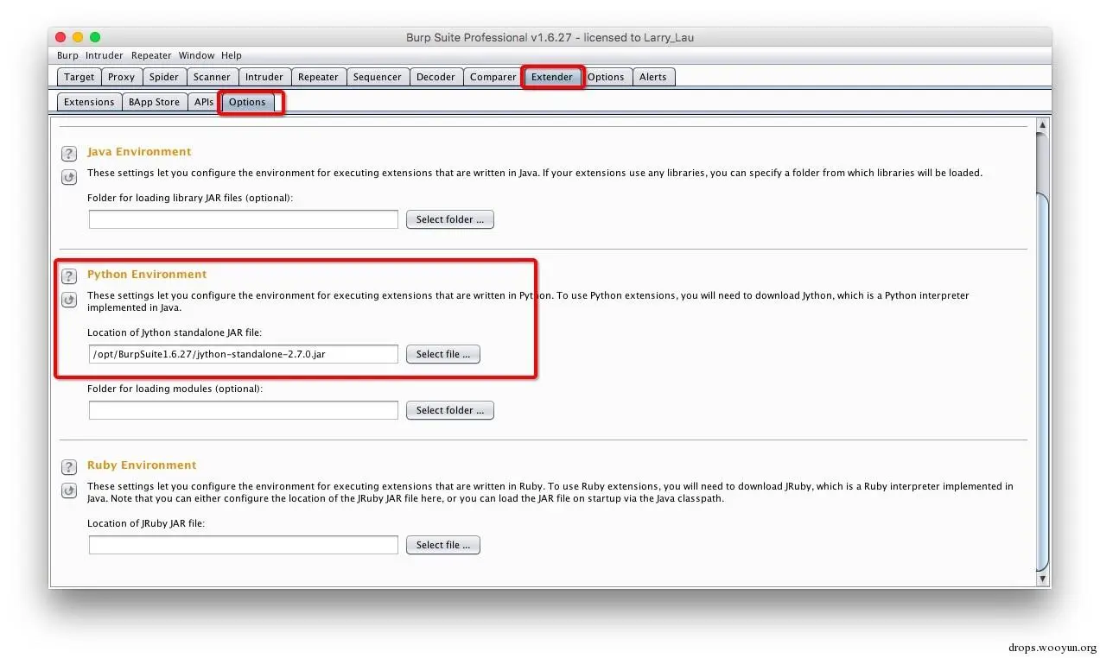The width and height of the screenshot is (1100, 658).
Task: Open the Burp menu
Action: tap(67, 55)
